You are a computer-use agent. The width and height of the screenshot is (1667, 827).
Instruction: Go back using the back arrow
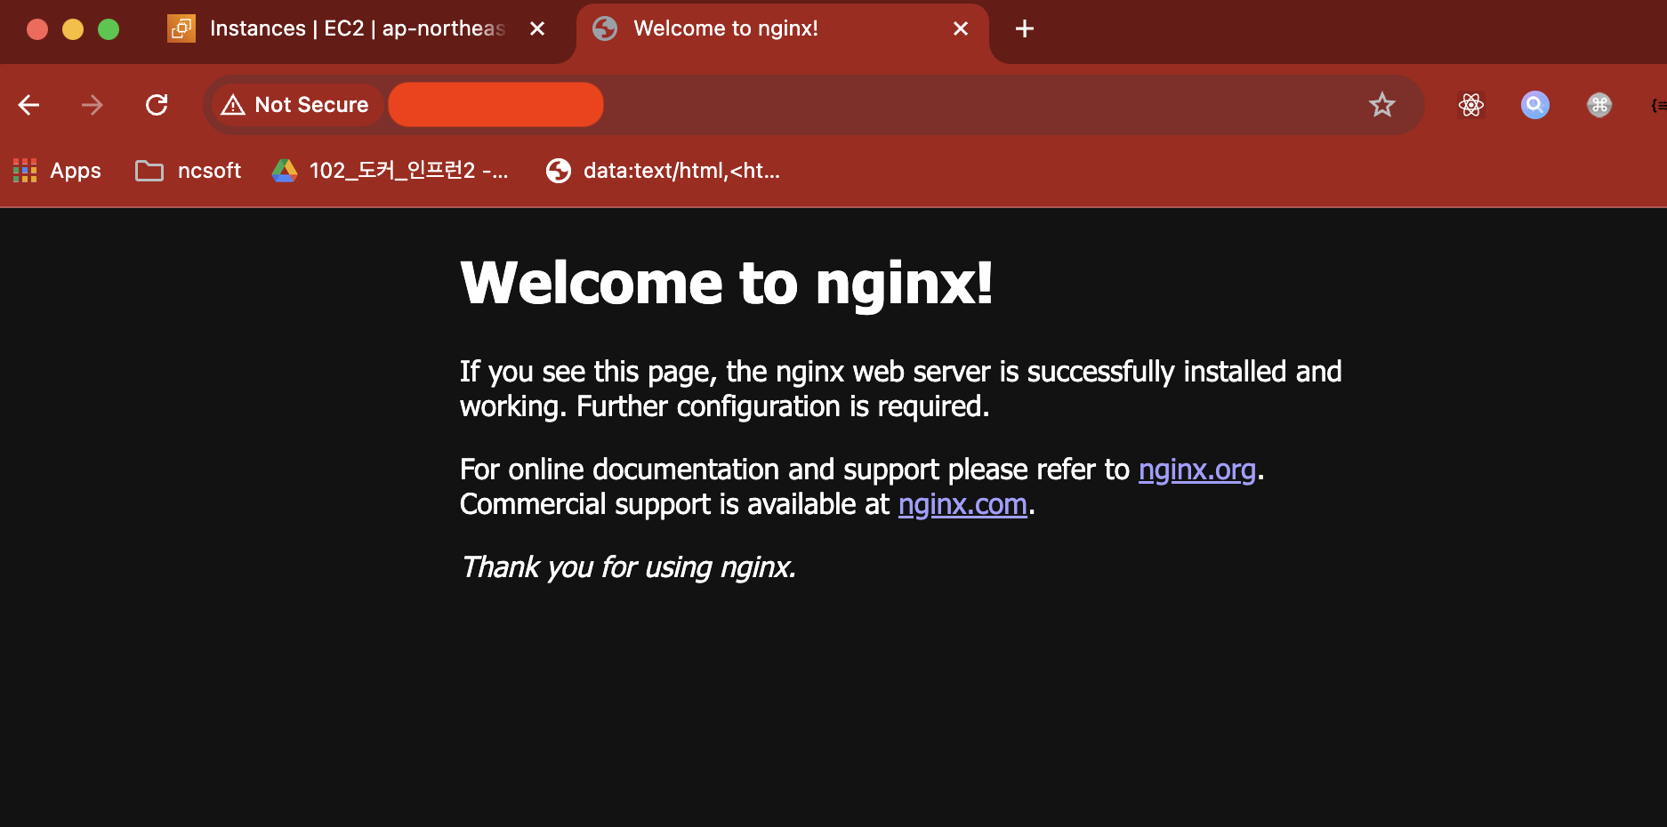[28, 105]
